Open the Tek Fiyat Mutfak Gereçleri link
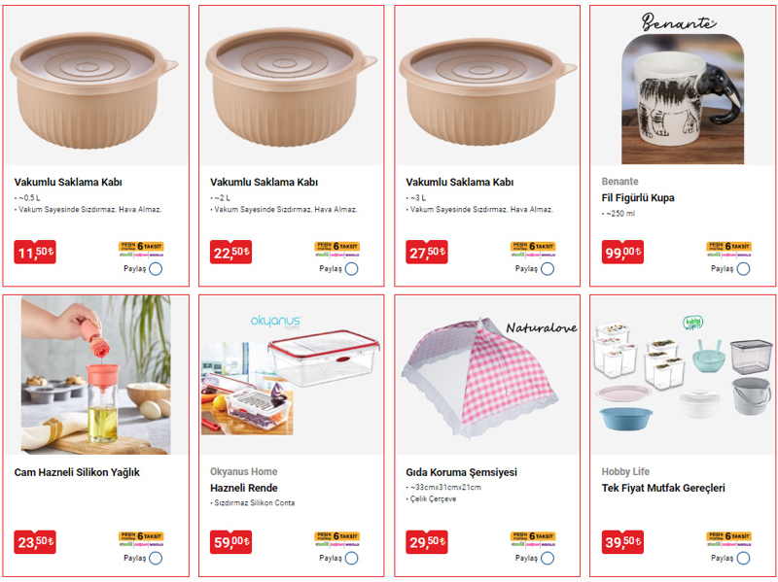 pyautogui.click(x=663, y=488)
